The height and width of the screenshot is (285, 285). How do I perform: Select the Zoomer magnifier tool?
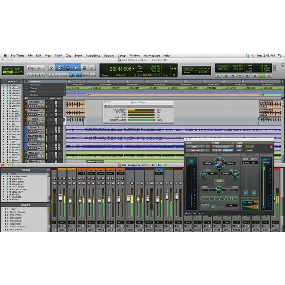tap(51, 68)
